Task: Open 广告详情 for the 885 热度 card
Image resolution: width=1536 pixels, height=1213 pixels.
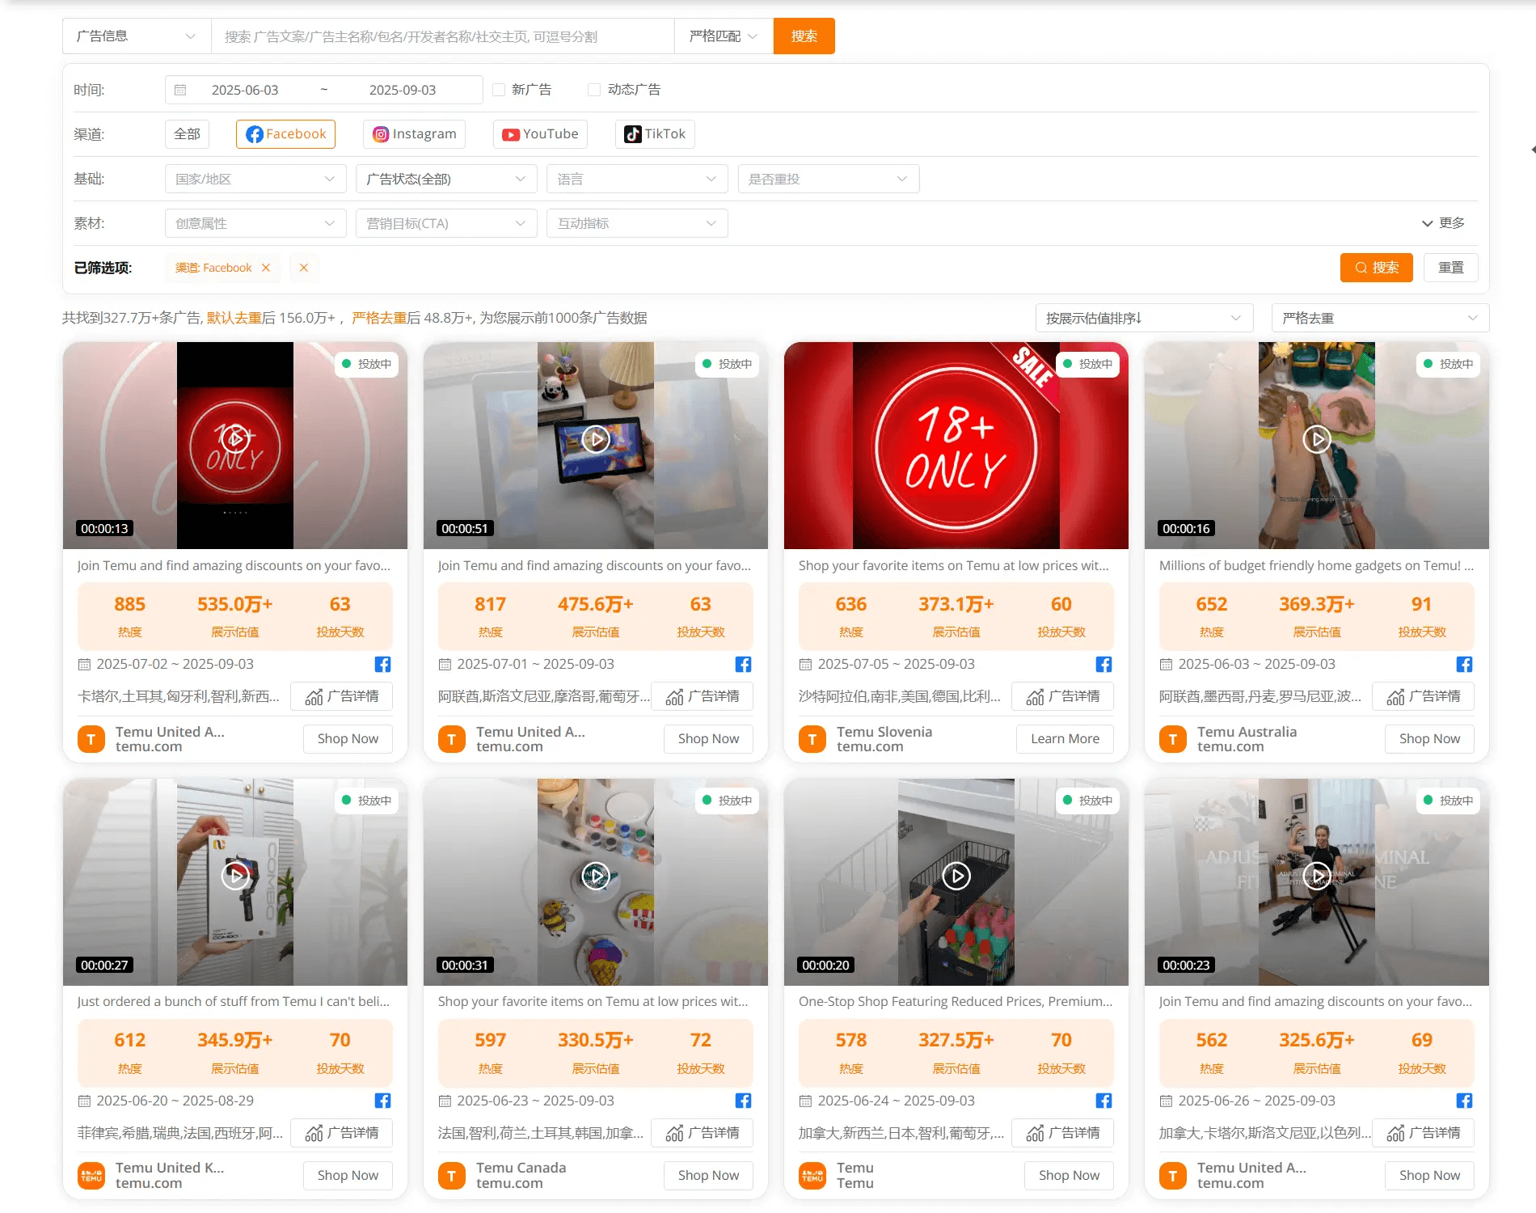Action: [x=342, y=696]
